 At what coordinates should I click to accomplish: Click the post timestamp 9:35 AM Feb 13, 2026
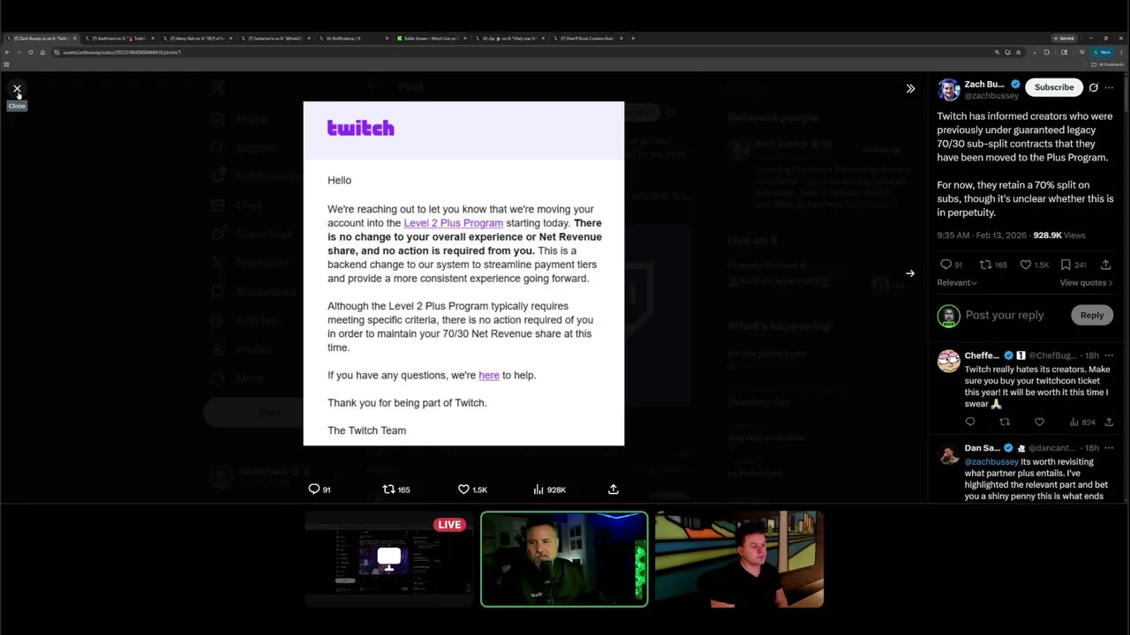[981, 235]
